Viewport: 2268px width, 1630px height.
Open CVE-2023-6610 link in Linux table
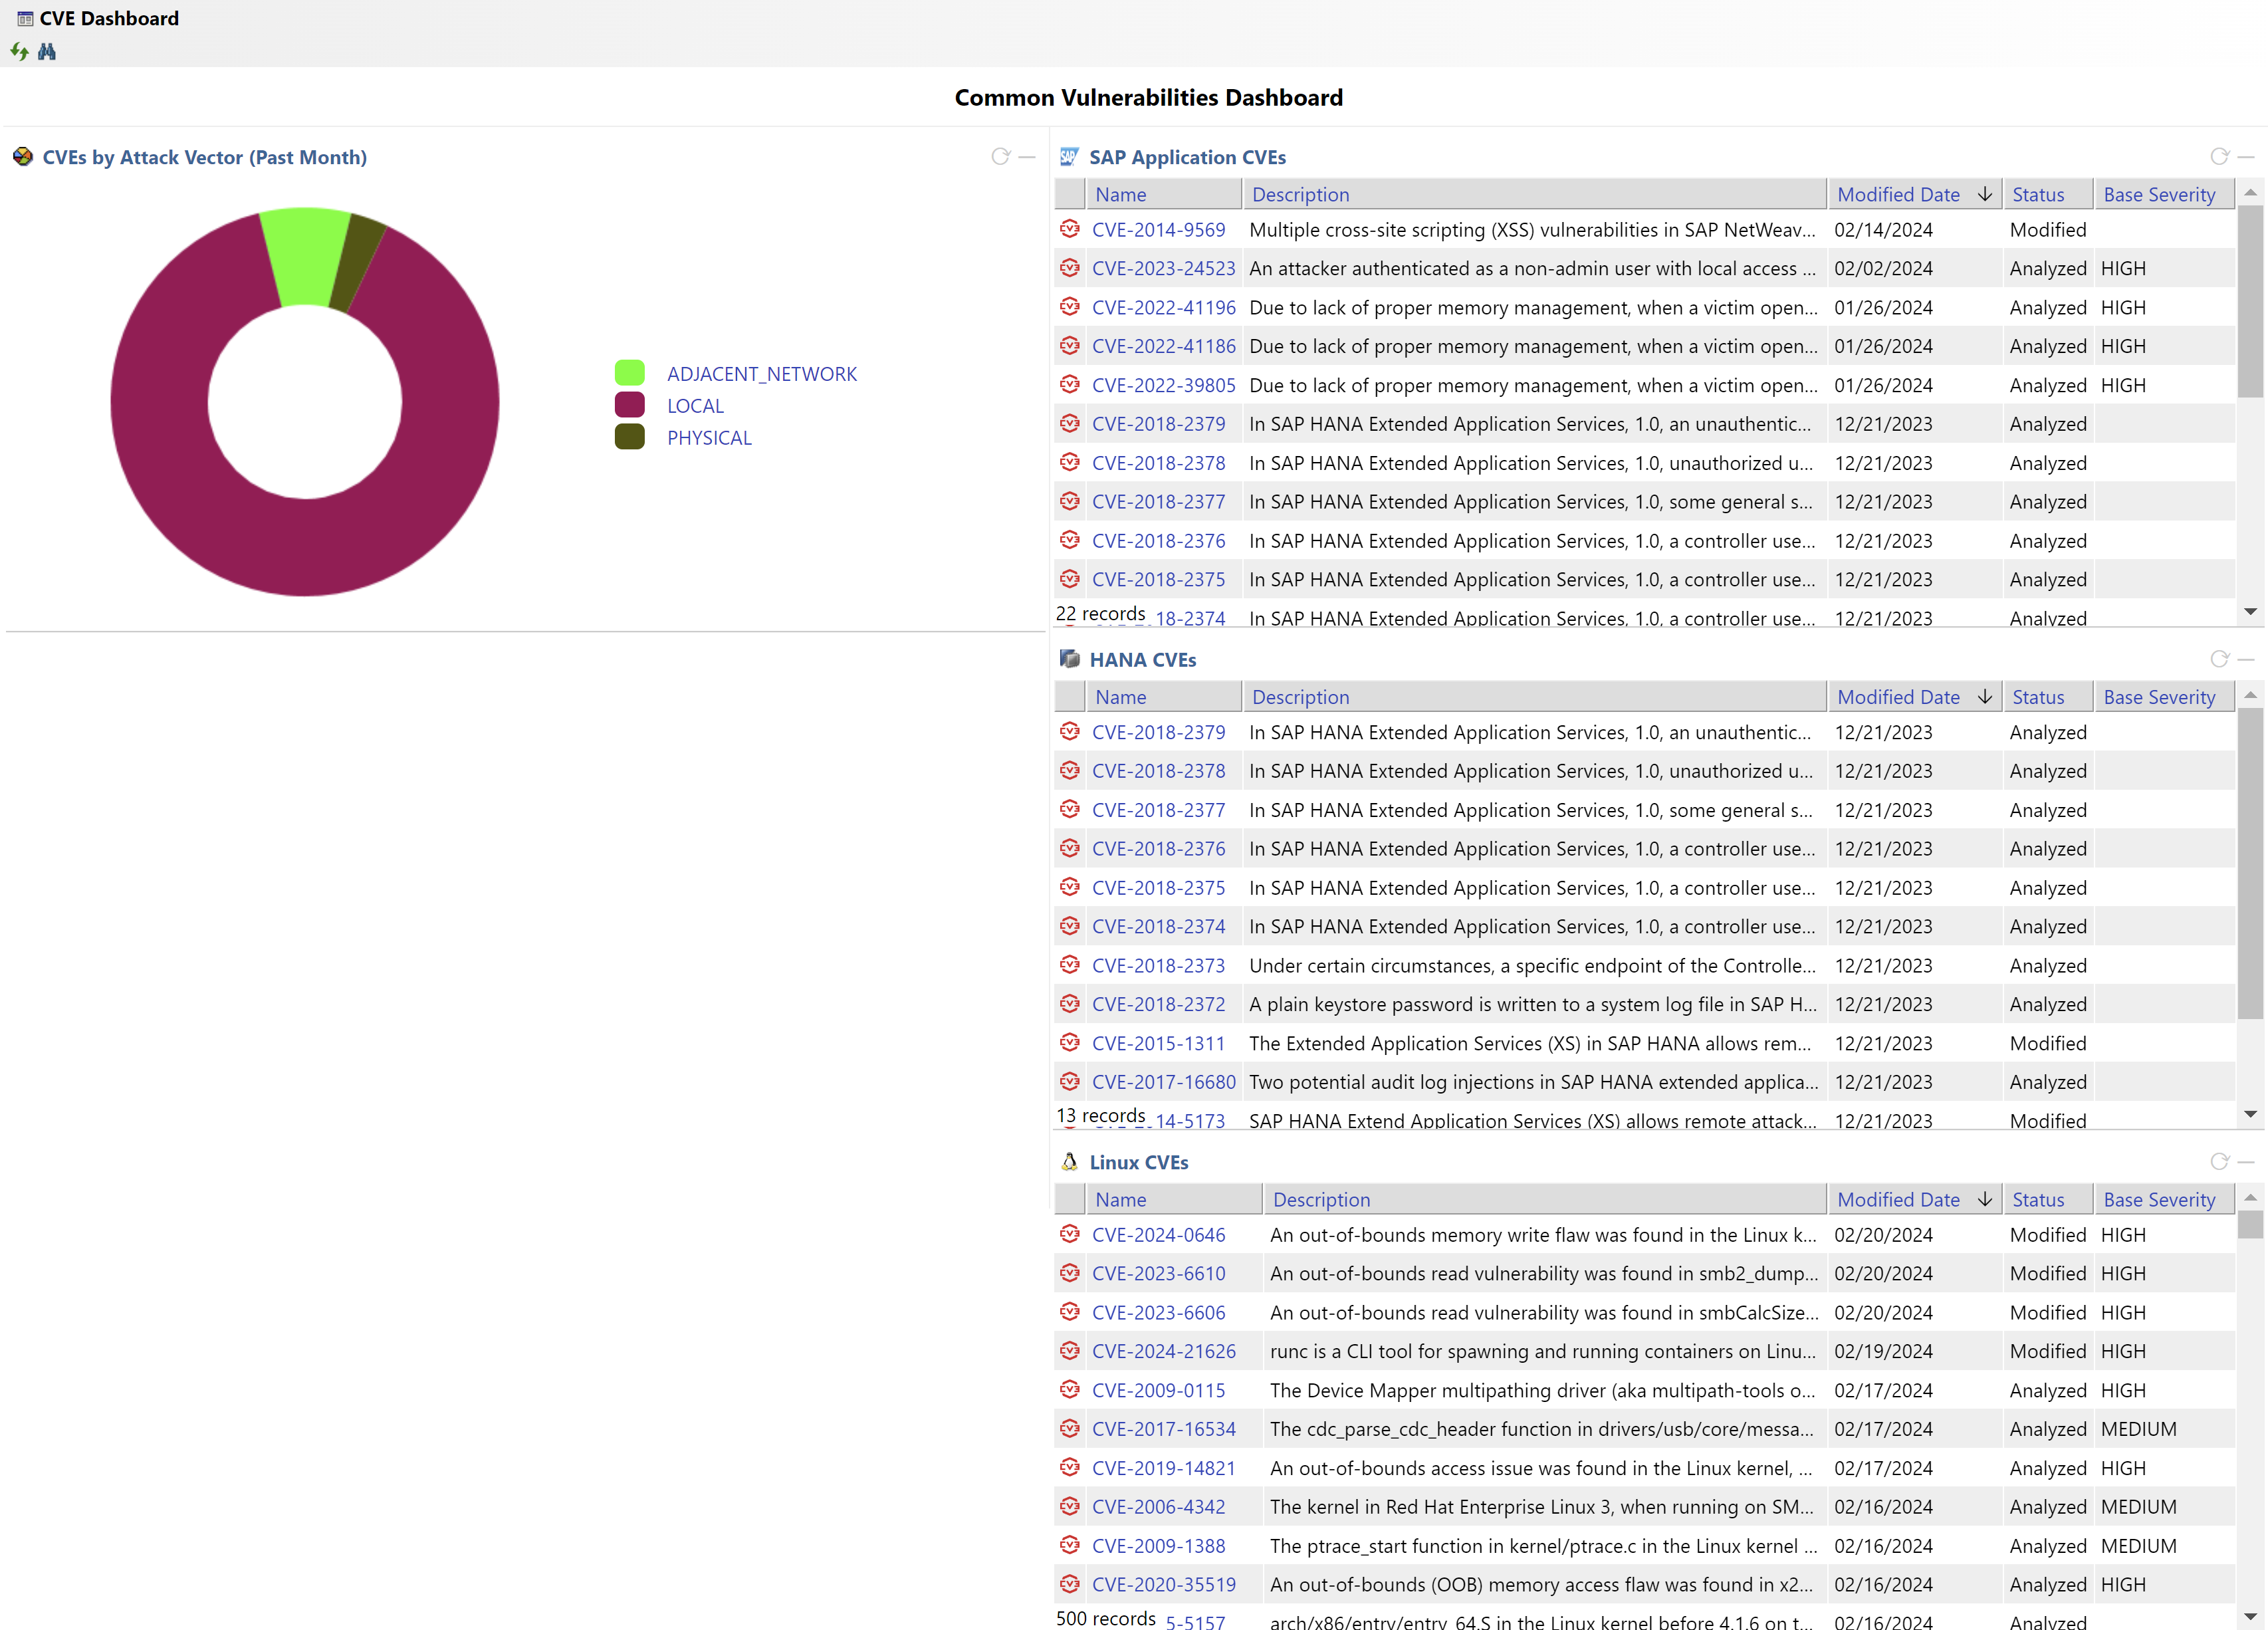[x=1158, y=1273]
